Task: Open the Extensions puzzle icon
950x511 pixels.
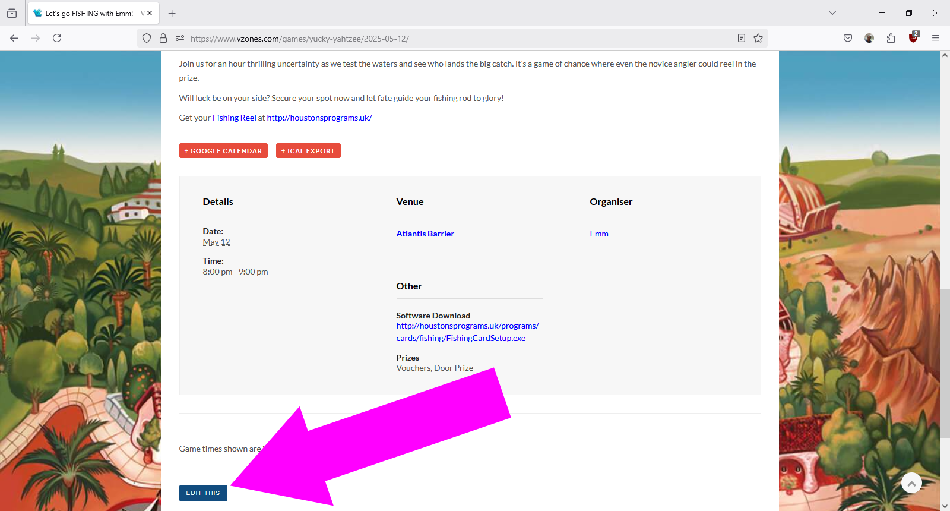Action: (891, 38)
